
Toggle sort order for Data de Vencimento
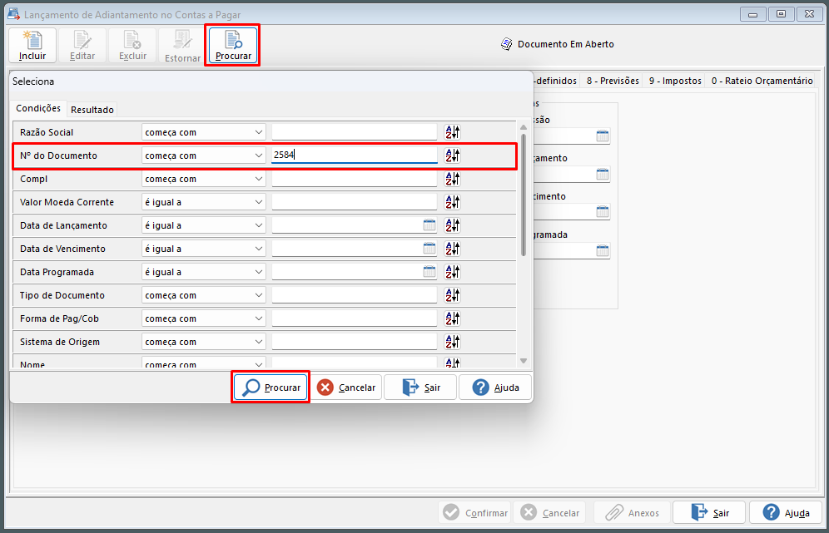453,249
